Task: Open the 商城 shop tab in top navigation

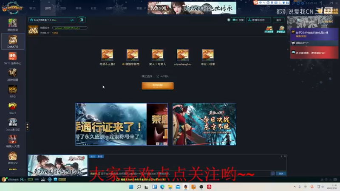Action: (x=79, y=8)
